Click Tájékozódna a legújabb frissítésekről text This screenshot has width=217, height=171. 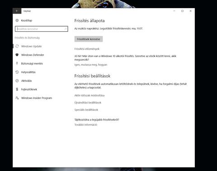pyautogui.click(x=97, y=120)
